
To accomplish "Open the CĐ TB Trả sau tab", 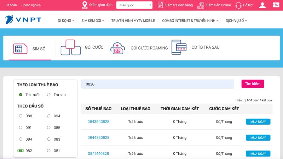I will 205,47.
